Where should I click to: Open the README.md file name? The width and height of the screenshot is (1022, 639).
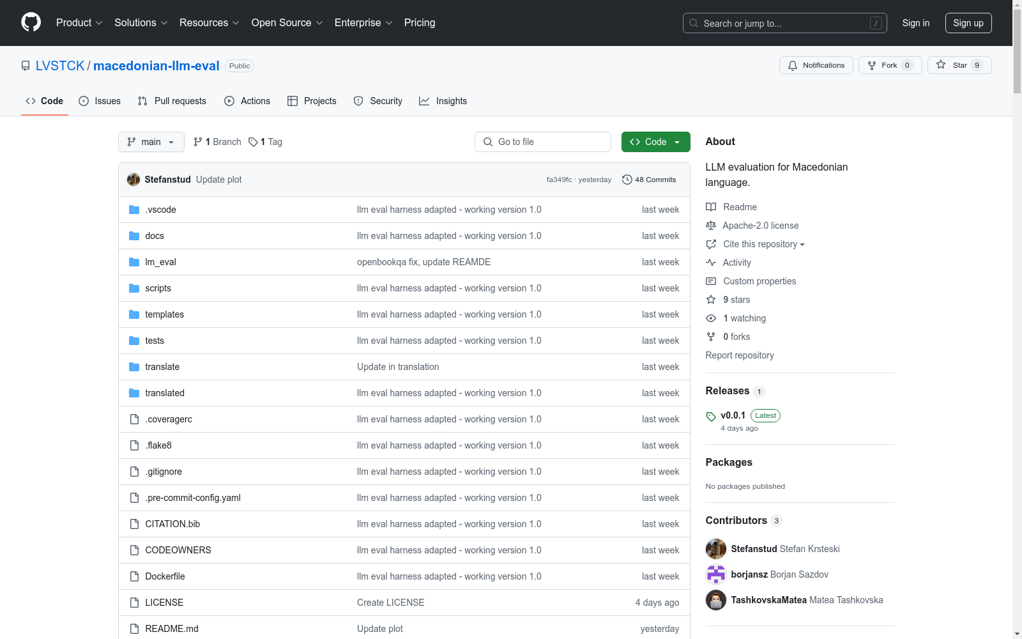tap(172, 629)
